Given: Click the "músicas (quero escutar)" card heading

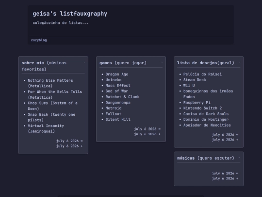Looking at the screenshot, I should click(x=206, y=158).
